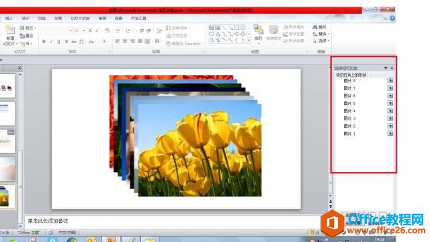Expand the Select dropdown in editing group
This screenshot has height=242, width=430.
(x=321, y=41)
